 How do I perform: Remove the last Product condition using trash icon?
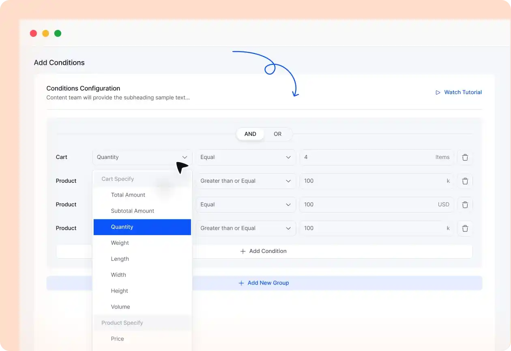[x=465, y=228]
